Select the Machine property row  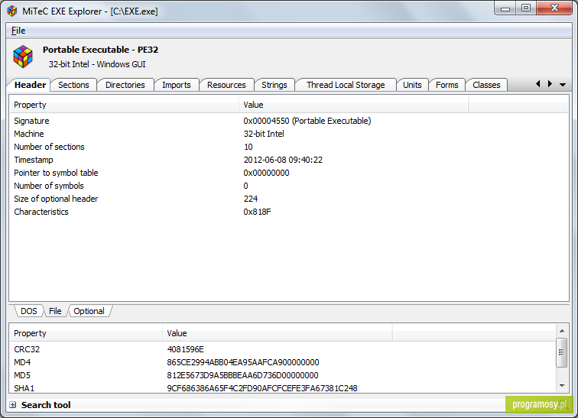pyautogui.click(x=289, y=134)
